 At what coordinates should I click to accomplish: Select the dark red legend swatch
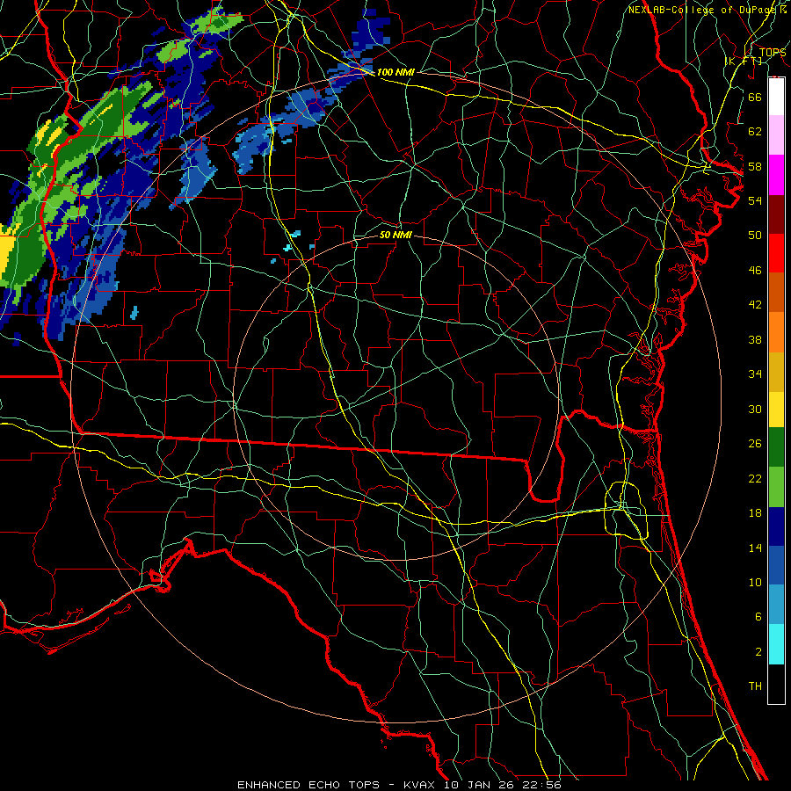776,214
